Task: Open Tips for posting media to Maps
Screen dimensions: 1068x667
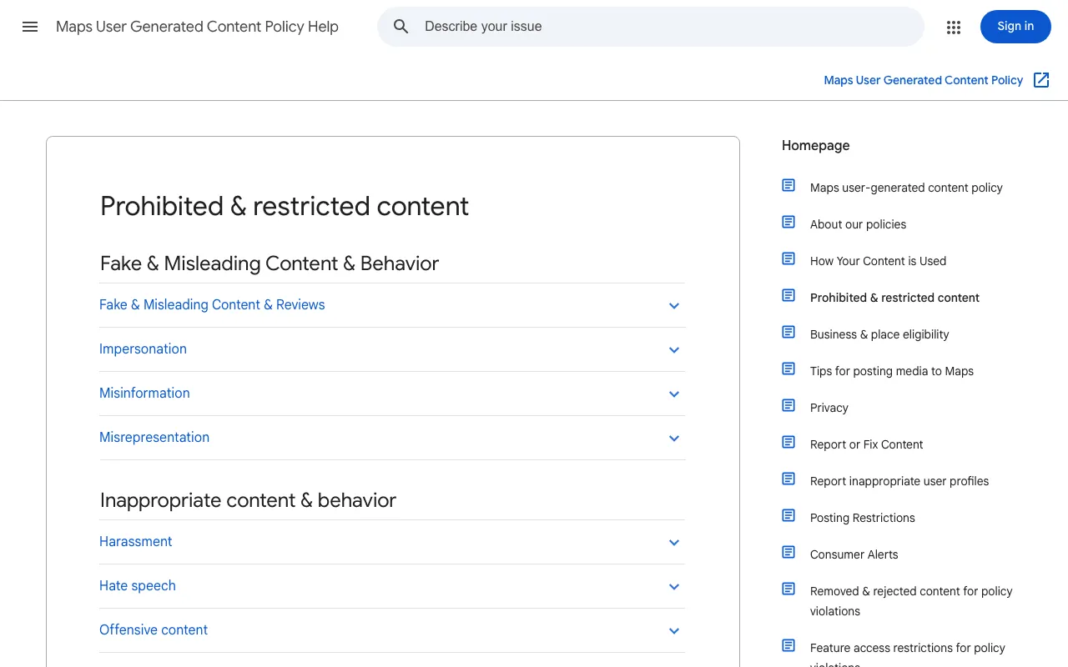Action: point(892,371)
